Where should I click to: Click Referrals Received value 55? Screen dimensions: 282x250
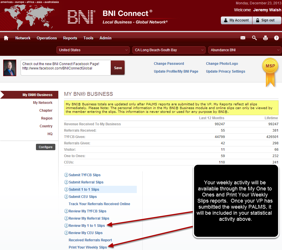(x=223, y=130)
